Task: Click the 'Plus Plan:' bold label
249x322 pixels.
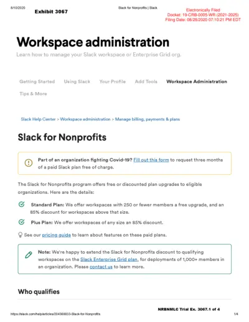Action: [42, 223]
